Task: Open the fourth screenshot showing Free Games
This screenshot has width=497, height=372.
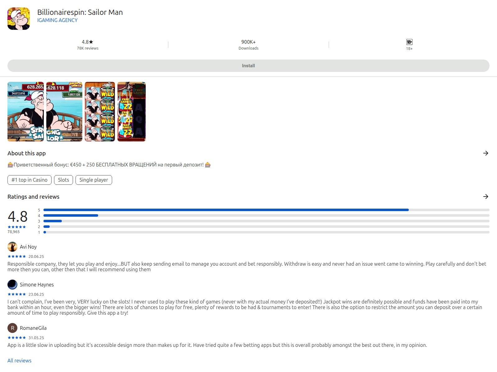Action: click(131, 112)
